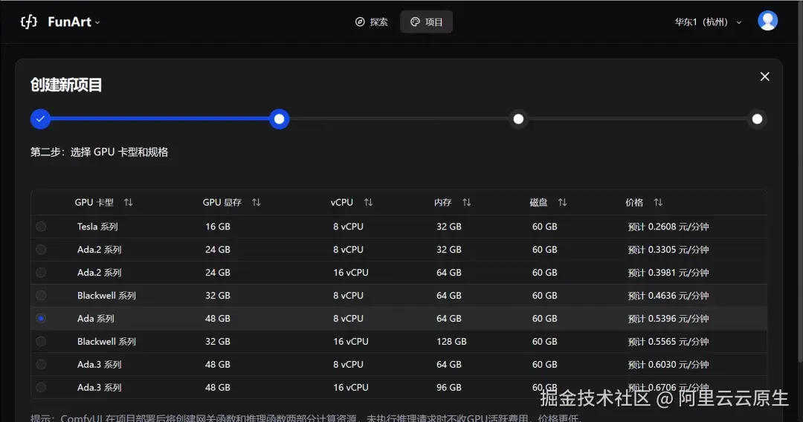Click the 价格 column header label

pyautogui.click(x=634, y=203)
